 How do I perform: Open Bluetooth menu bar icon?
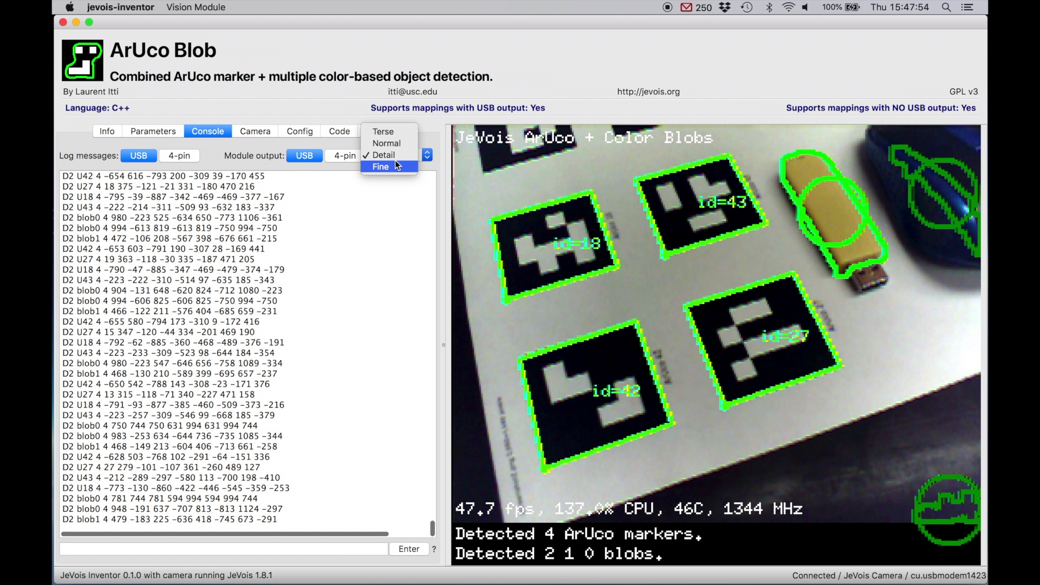click(769, 7)
